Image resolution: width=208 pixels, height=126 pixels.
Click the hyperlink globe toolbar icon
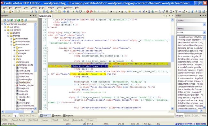click(153, 12)
